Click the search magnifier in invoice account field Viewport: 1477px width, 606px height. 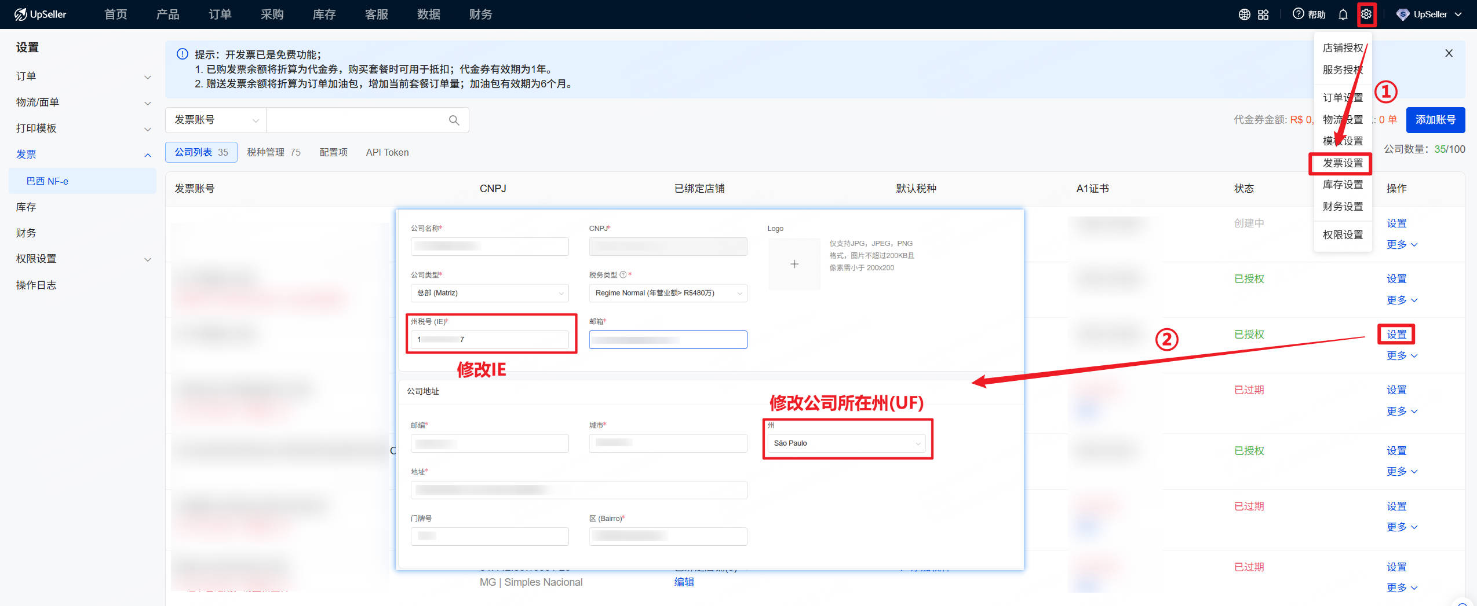point(453,120)
